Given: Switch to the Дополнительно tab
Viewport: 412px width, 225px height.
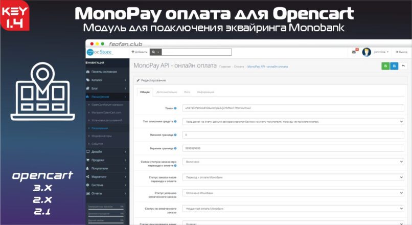Looking at the screenshot, I should (167, 92).
